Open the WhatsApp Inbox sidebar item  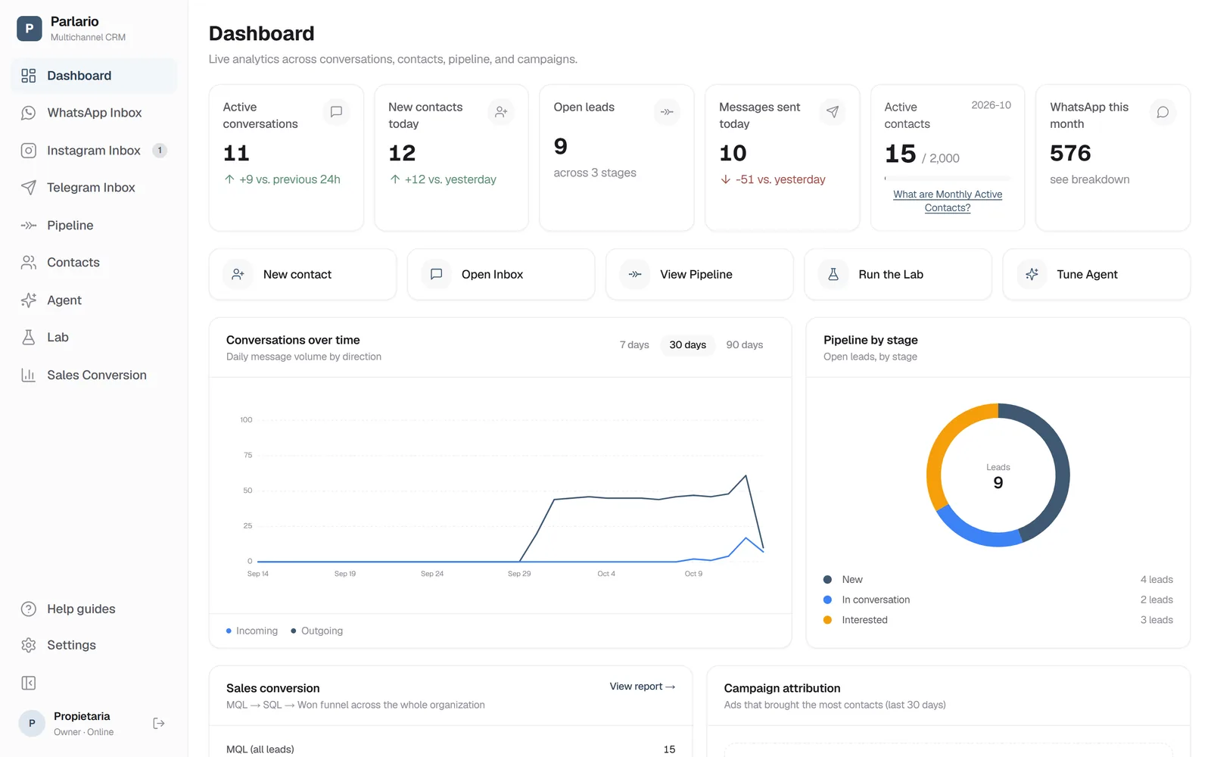pyautogui.click(x=94, y=113)
